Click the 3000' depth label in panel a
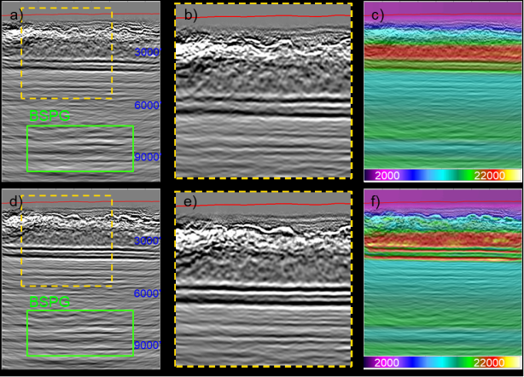Screen dimensions: 524x377 click(x=148, y=52)
